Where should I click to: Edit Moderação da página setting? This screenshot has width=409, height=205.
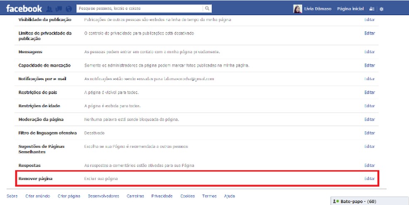click(x=370, y=119)
